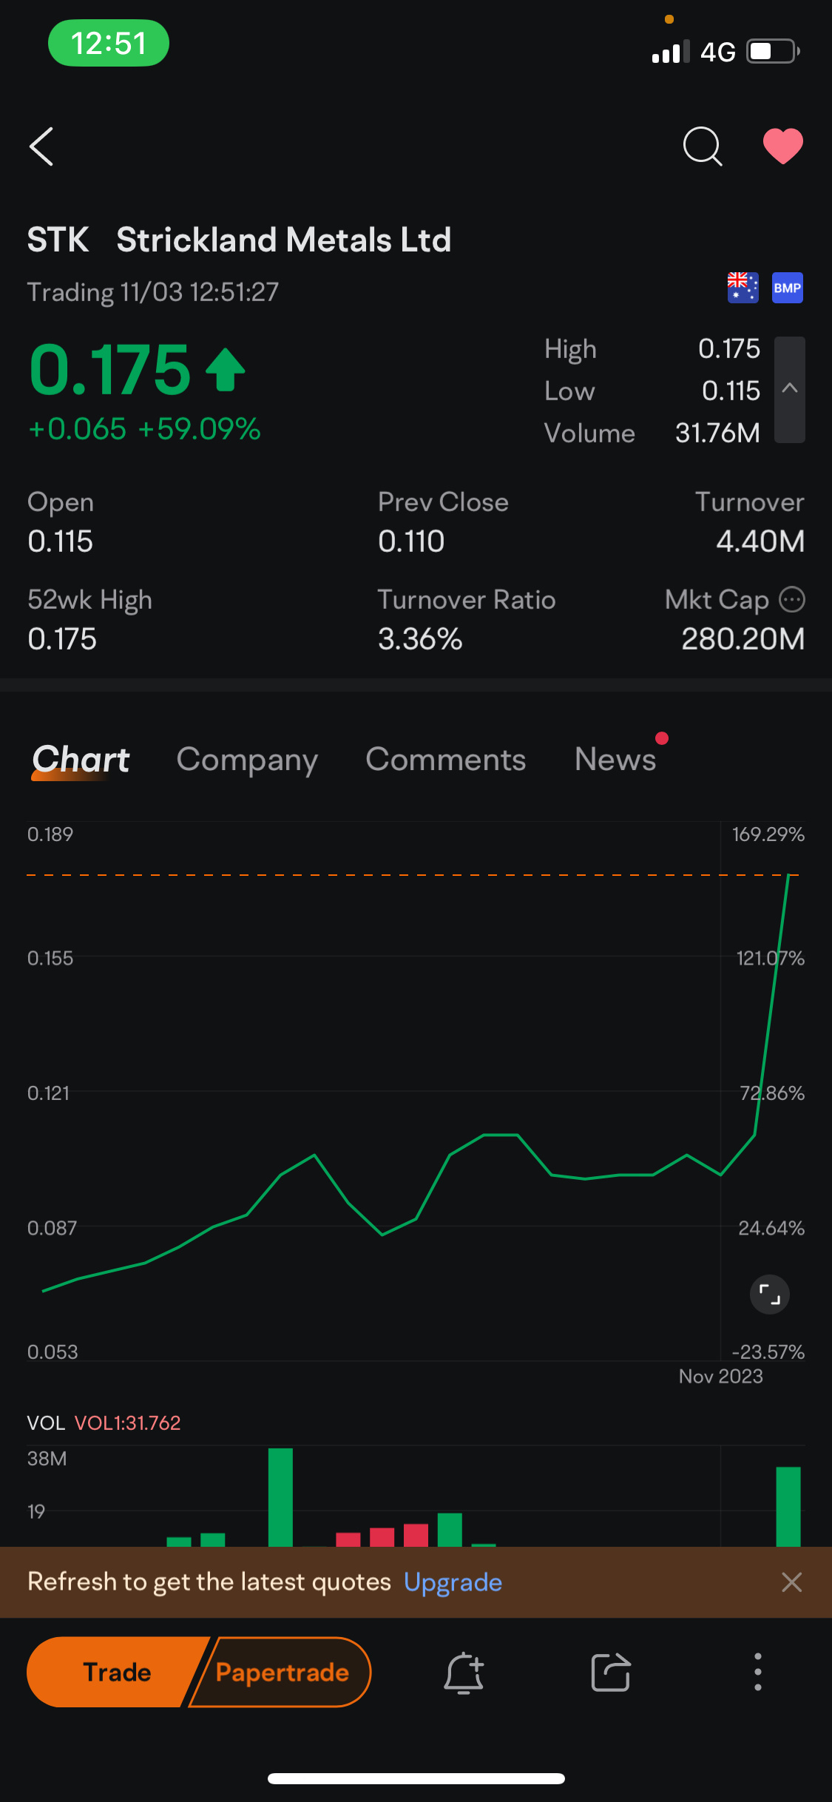The image size is (832, 1802).
Task: Switch to the Company tab
Action: click(x=247, y=760)
